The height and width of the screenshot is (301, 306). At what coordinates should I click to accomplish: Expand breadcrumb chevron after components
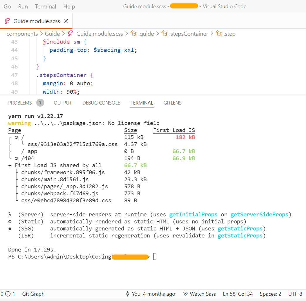click(x=41, y=34)
